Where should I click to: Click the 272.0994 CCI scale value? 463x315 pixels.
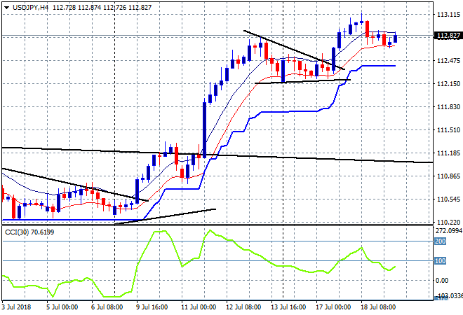click(x=449, y=231)
